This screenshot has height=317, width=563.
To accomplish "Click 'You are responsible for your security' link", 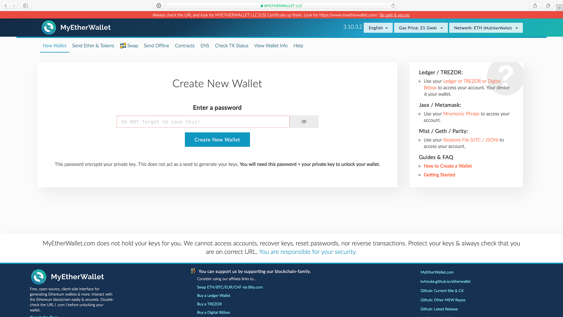I will click(308, 252).
